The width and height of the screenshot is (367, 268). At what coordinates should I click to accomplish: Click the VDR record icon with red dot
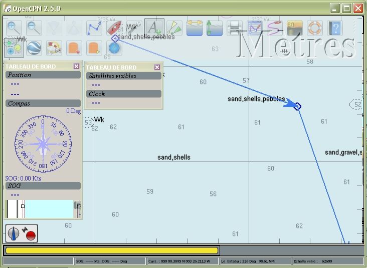click(x=74, y=48)
